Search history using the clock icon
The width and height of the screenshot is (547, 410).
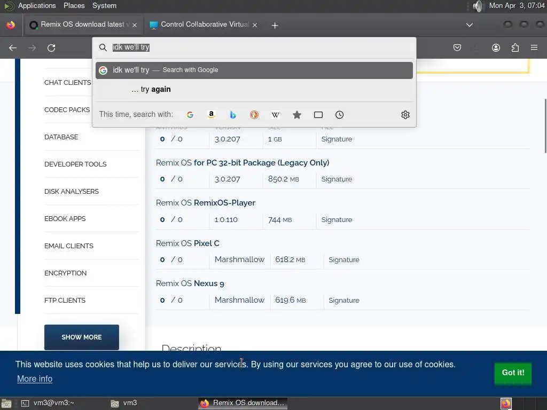pyautogui.click(x=339, y=115)
